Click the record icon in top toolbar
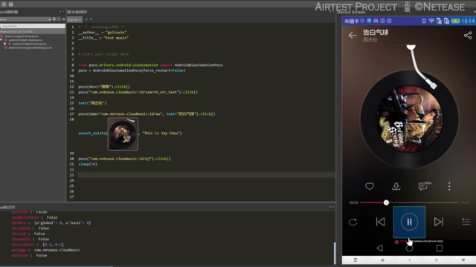The height and width of the screenshot is (267, 476). [x=4, y=4]
